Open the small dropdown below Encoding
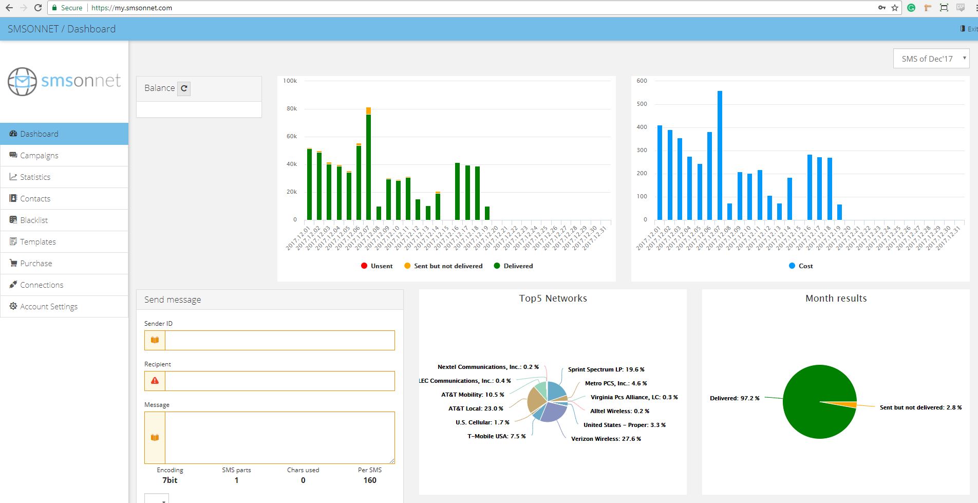 157,499
